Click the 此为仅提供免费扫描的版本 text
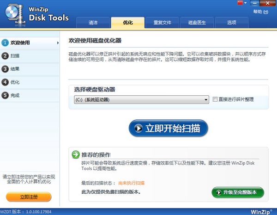This screenshot has height=215, width=277. click(111, 192)
